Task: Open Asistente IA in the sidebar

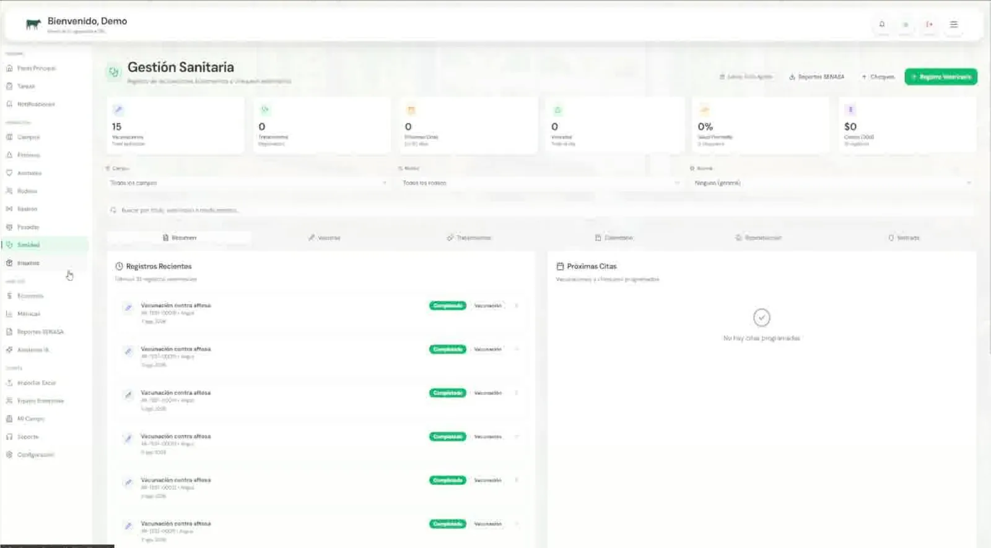Action: pos(45,349)
